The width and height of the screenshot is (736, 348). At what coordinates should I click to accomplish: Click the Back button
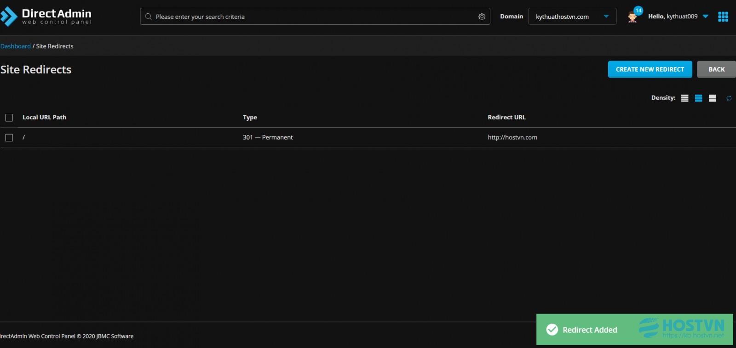coord(716,69)
